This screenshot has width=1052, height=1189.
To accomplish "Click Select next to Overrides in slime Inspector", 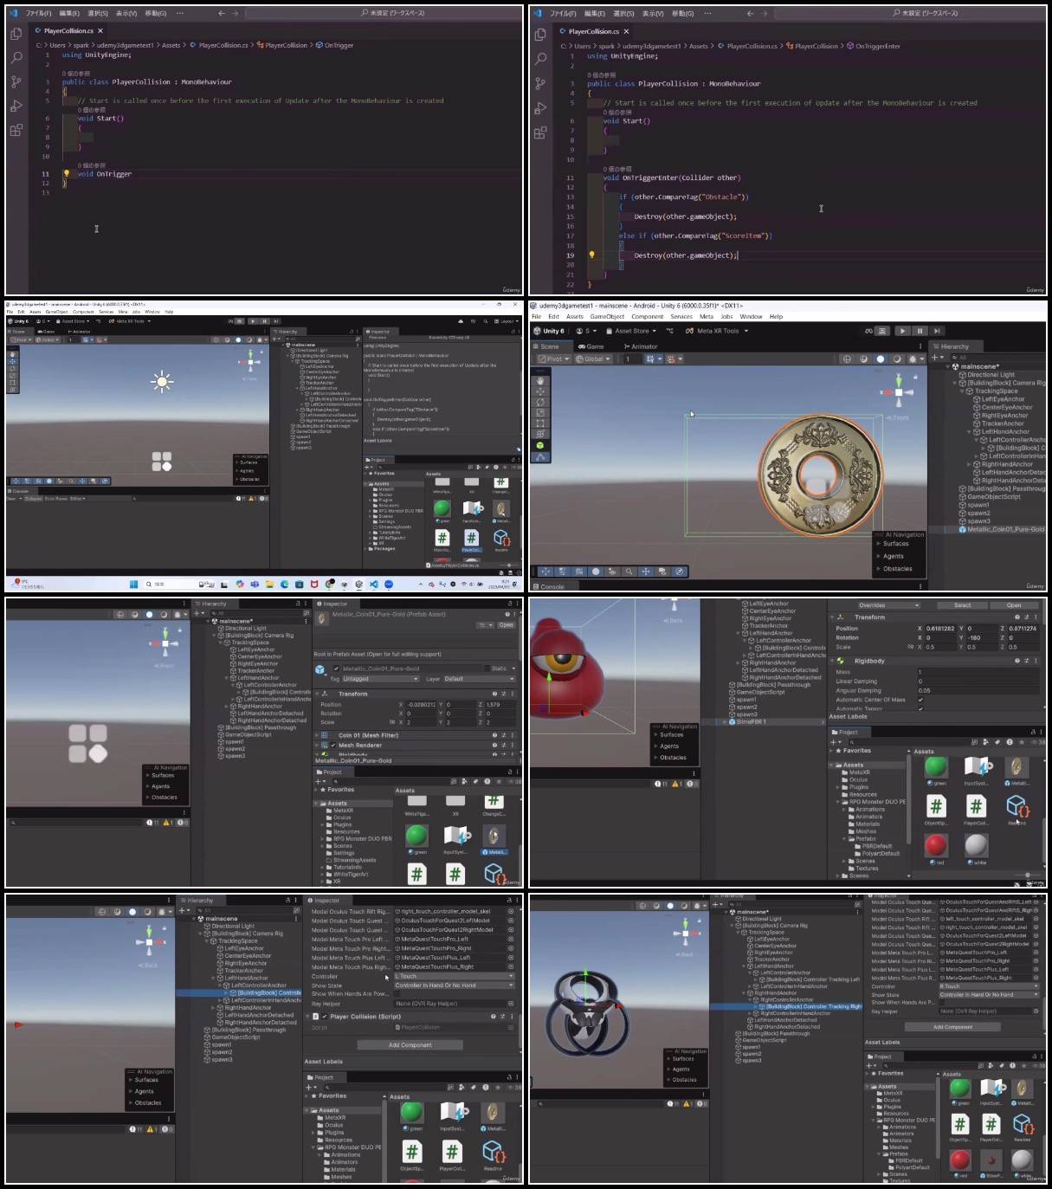I will (x=962, y=605).
